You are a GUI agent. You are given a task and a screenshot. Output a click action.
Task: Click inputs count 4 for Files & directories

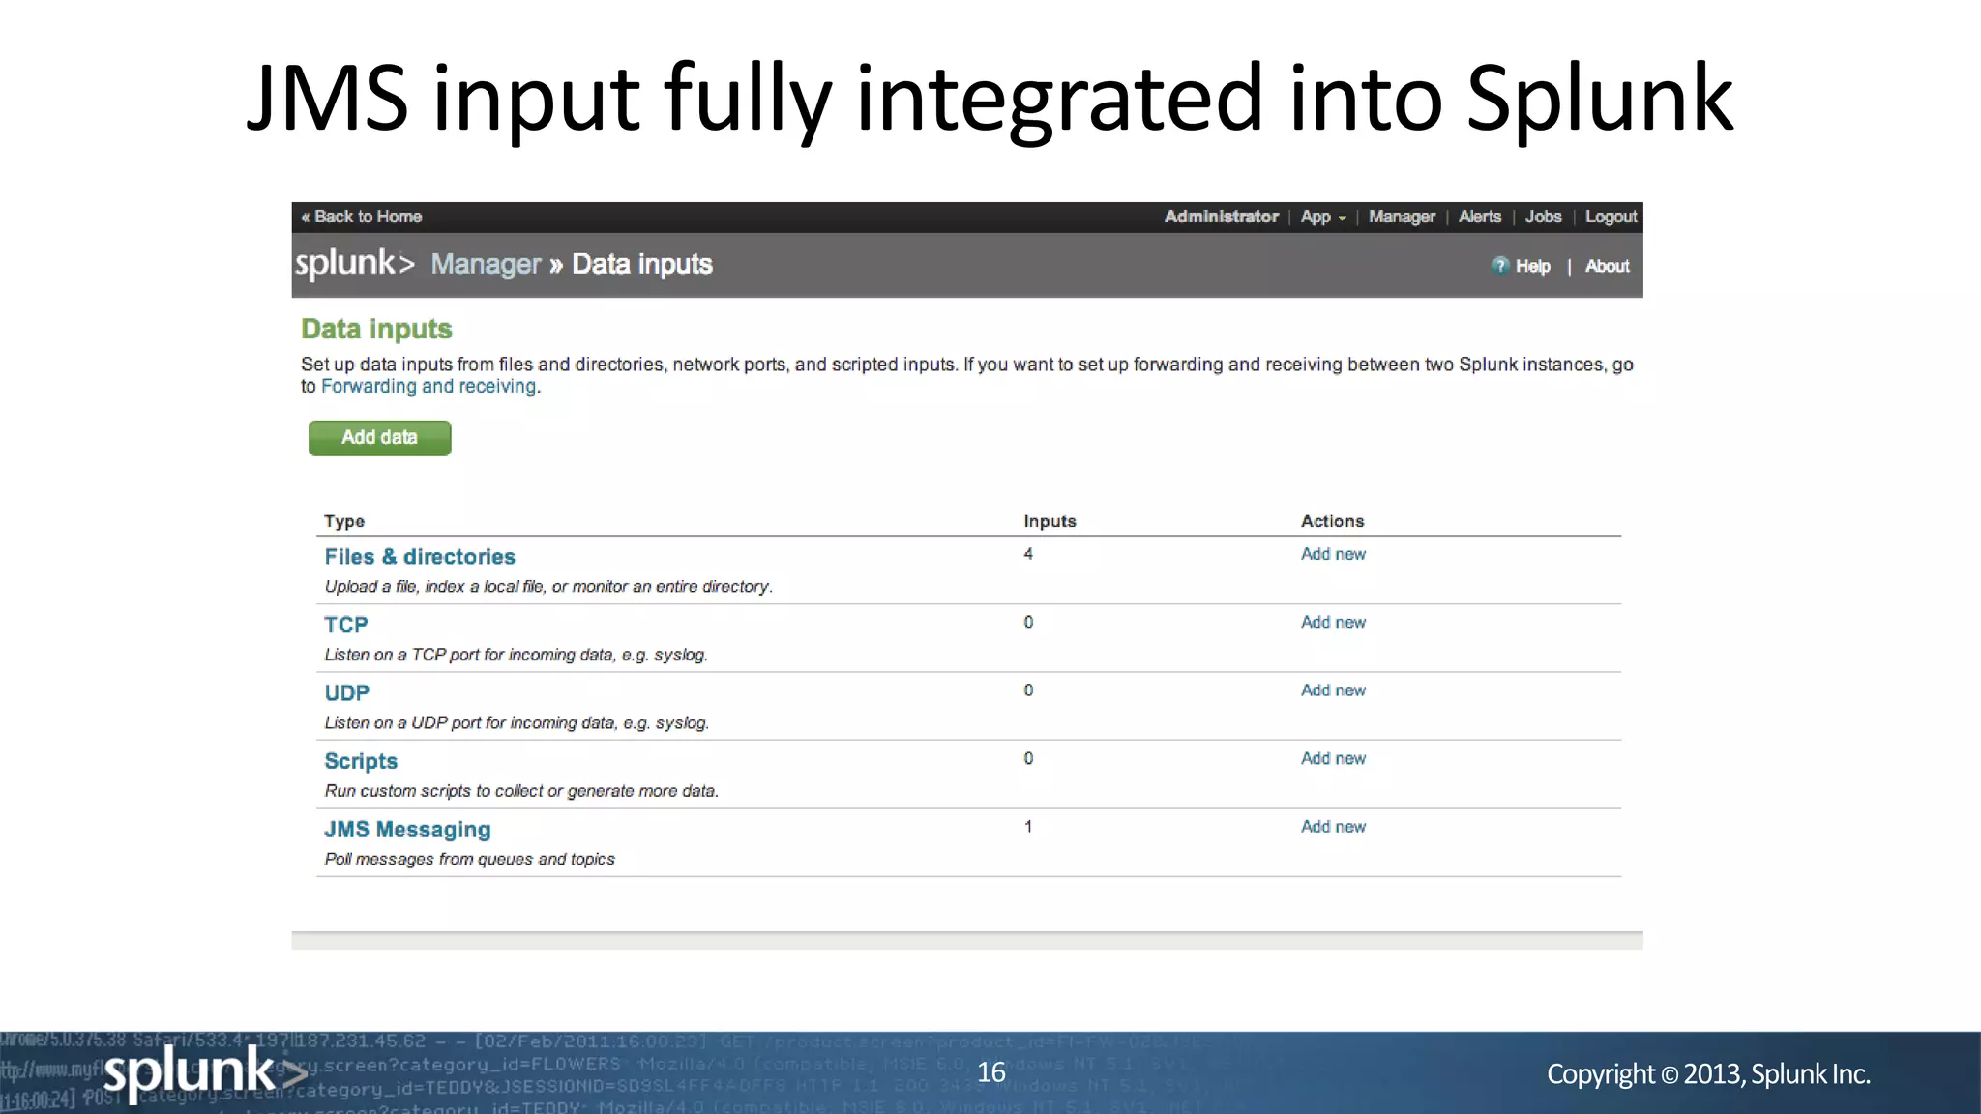pos(1028,554)
